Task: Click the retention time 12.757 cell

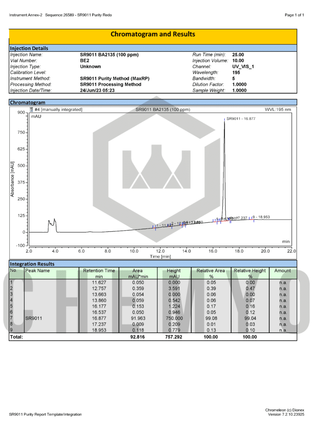Action: click(x=99, y=288)
